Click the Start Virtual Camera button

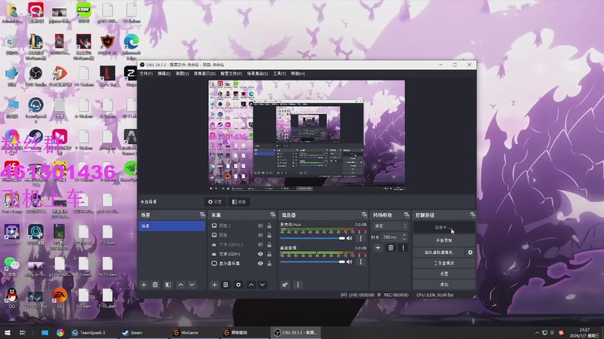tap(439, 252)
